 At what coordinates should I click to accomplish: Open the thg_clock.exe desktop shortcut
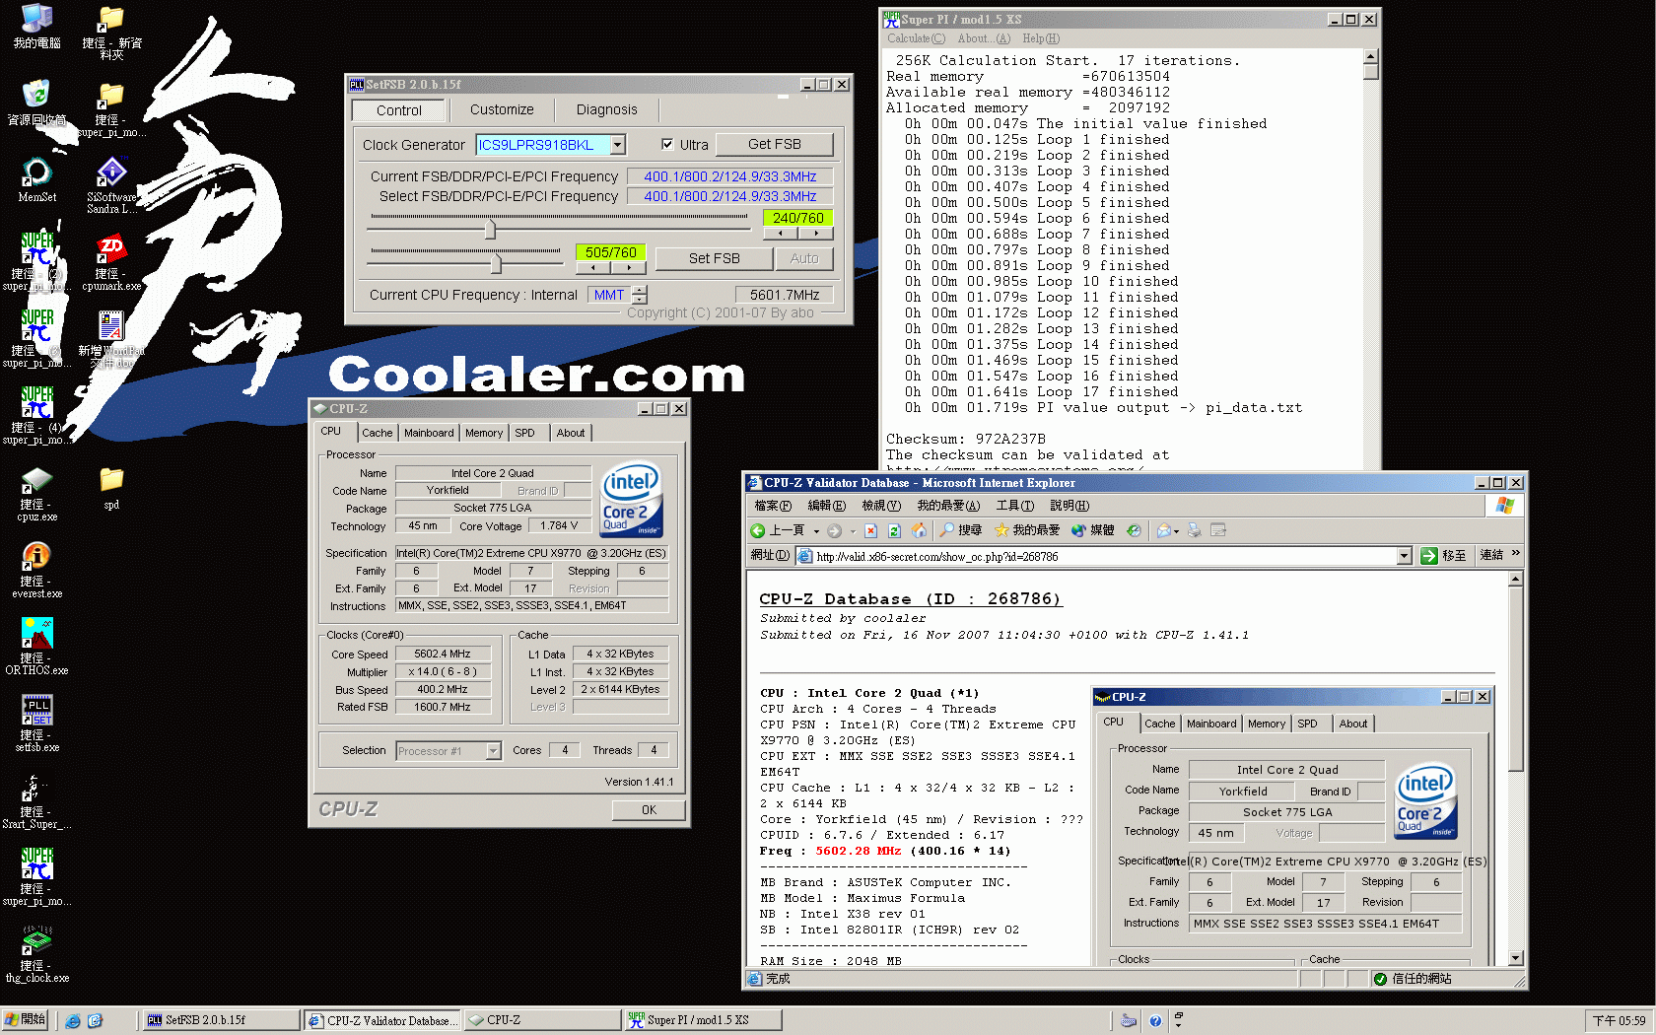pos(36,954)
